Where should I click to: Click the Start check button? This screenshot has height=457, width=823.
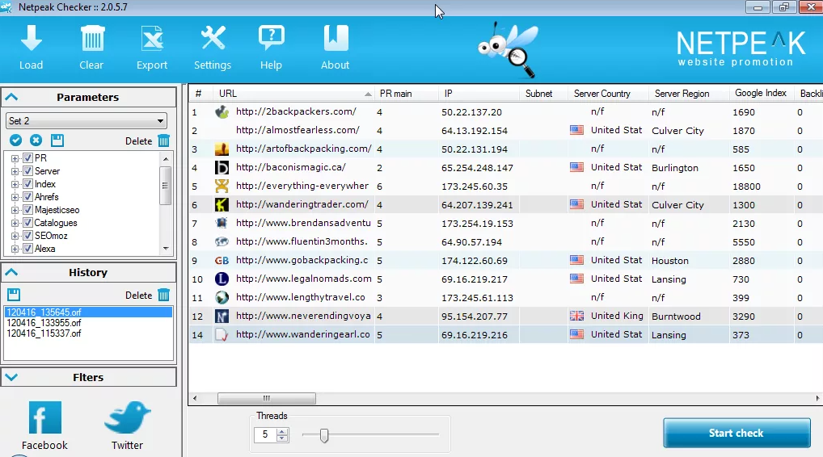pos(736,433)
